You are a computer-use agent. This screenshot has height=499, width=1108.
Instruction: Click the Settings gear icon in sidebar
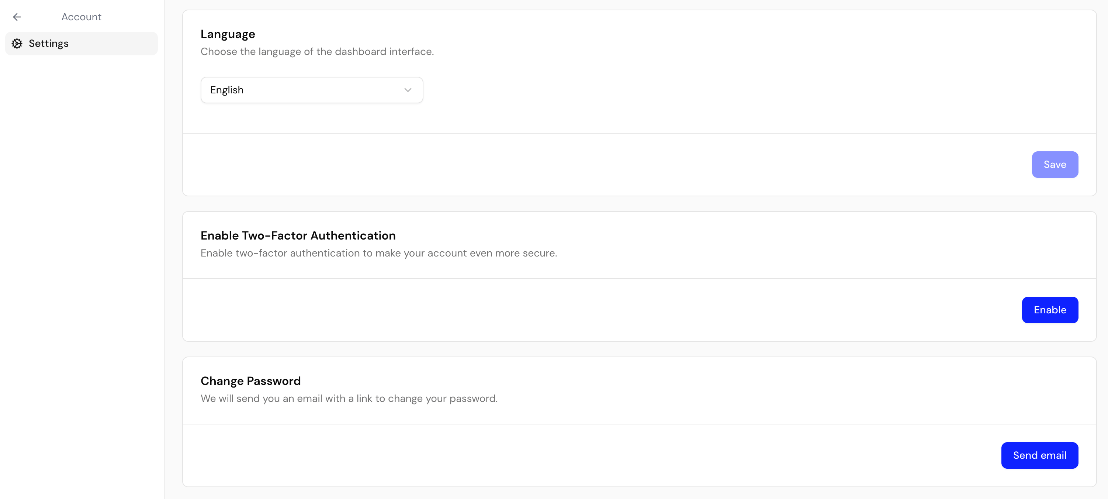17,44
